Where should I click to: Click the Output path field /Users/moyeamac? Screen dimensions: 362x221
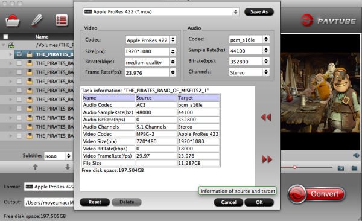pos(49,202)
